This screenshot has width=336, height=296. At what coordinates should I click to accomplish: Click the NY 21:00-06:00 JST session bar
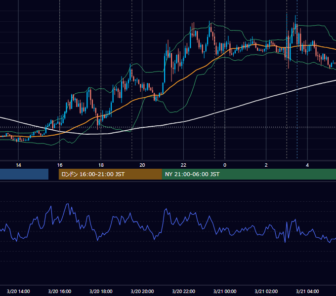tap(249, 174)
